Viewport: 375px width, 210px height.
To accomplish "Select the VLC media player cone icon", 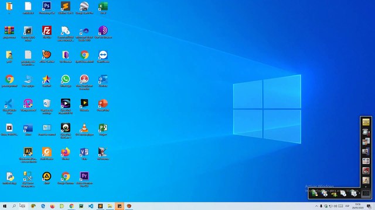I will pos(84,129).
